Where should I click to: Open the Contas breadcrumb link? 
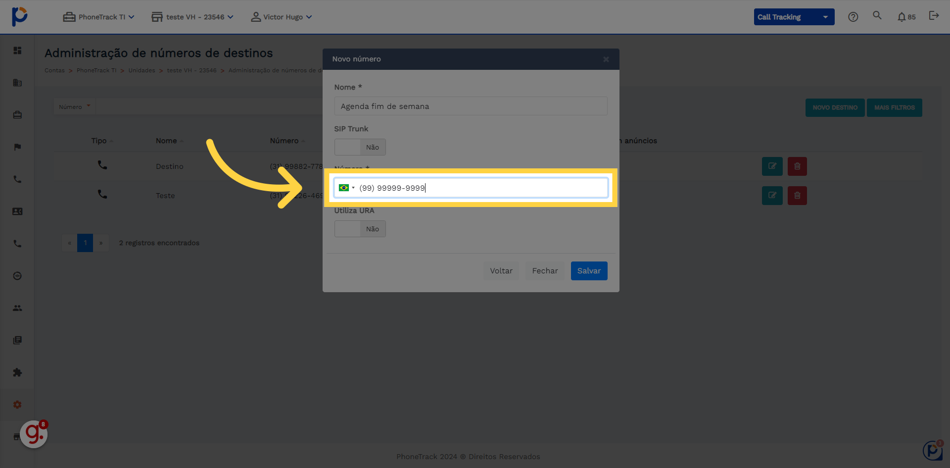click(54, 70)
